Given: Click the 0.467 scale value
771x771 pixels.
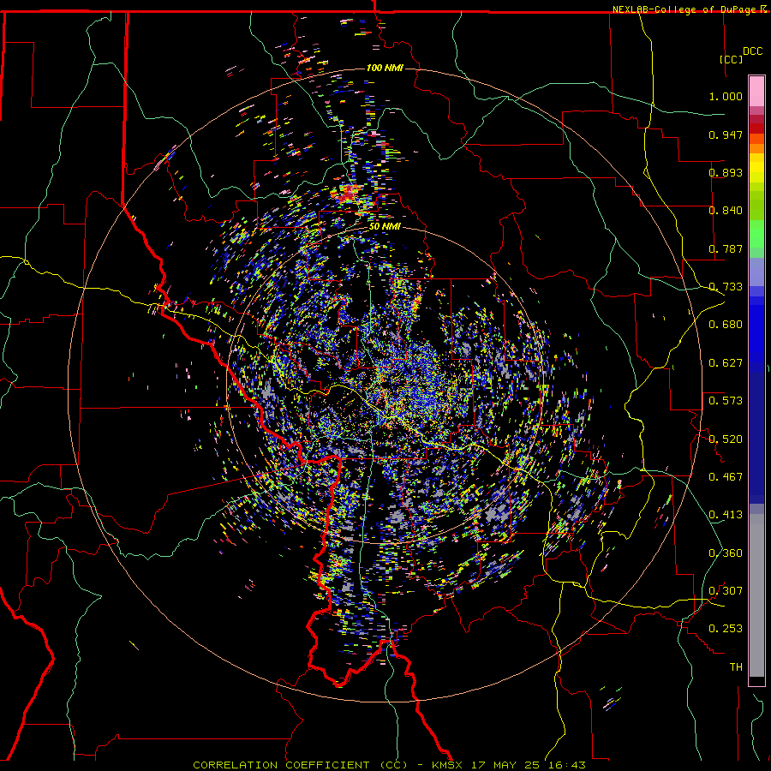Looking at the screenshot, I should (726, 477).
